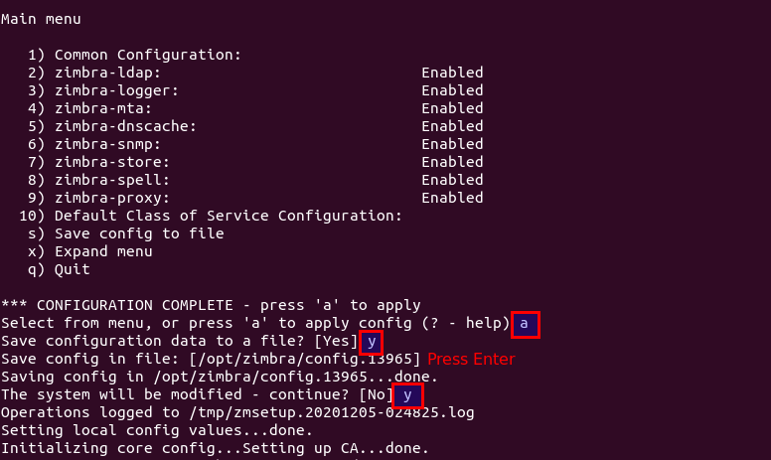Select the zimbra-snmp option
771x460 pixels.
[107, 144]
